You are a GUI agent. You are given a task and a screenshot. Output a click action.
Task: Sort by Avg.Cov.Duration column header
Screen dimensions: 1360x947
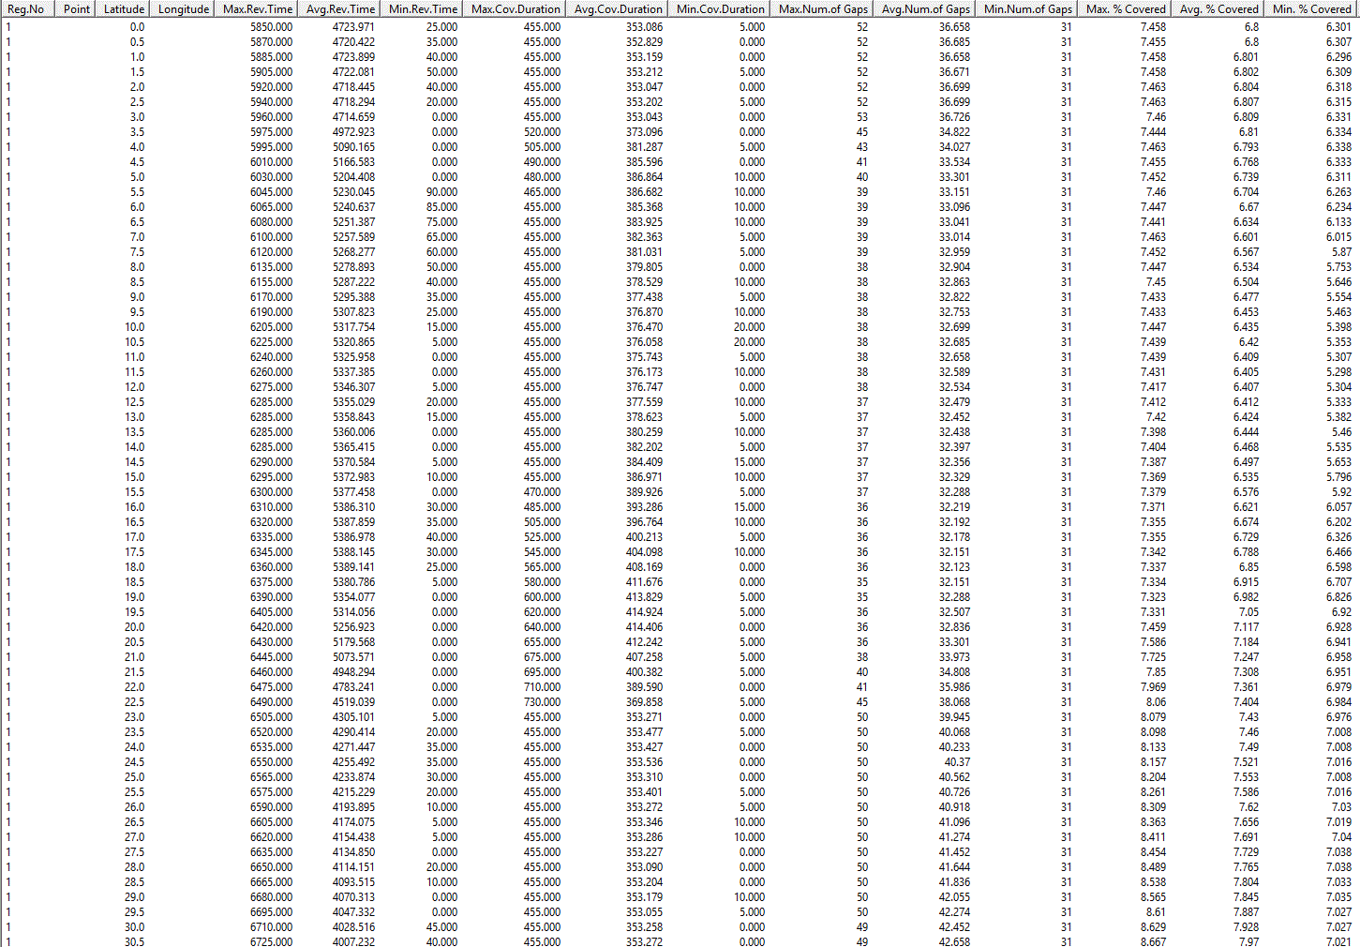point(618,8)
